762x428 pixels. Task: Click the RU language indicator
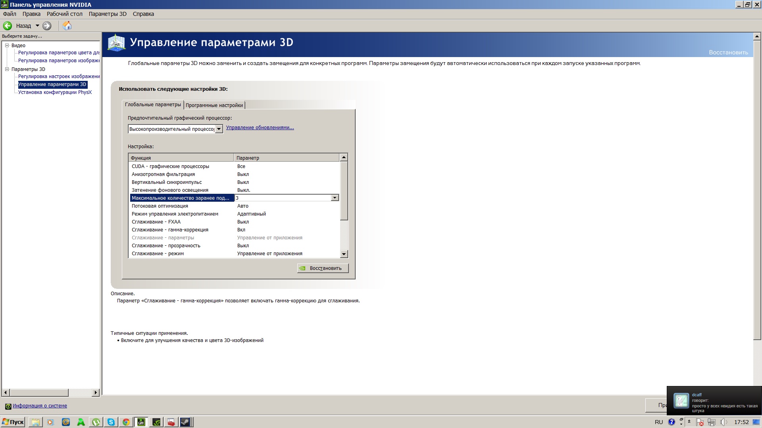coord(659,422)
